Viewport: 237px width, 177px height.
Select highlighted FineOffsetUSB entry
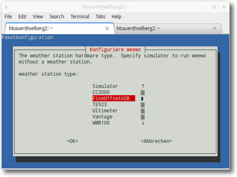pos(114,98)
